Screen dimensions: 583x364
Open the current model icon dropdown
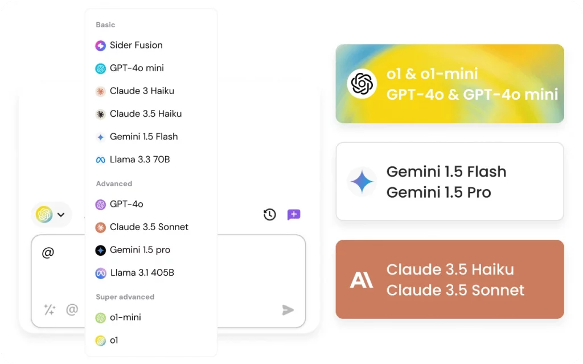44,214
